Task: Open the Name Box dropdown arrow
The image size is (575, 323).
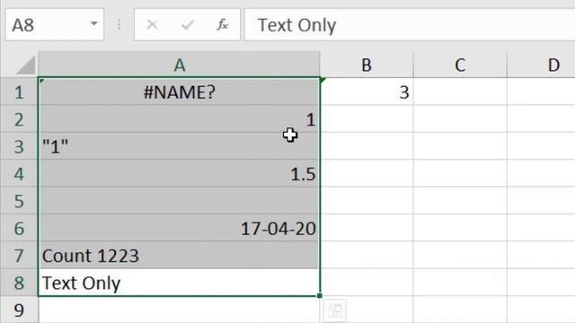Action: 93,24
